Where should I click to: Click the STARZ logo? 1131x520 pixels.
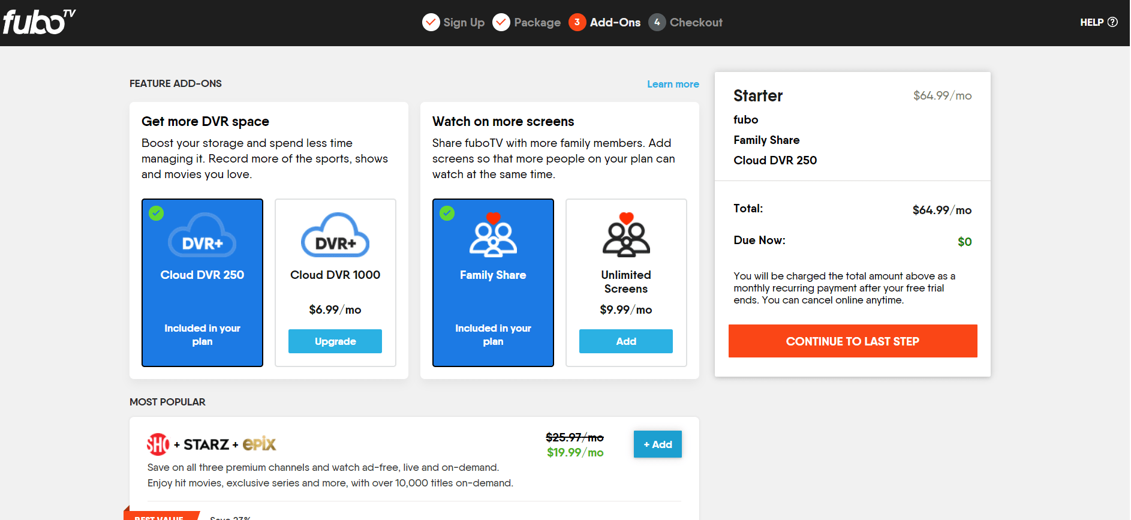click(x=206, y=444)
